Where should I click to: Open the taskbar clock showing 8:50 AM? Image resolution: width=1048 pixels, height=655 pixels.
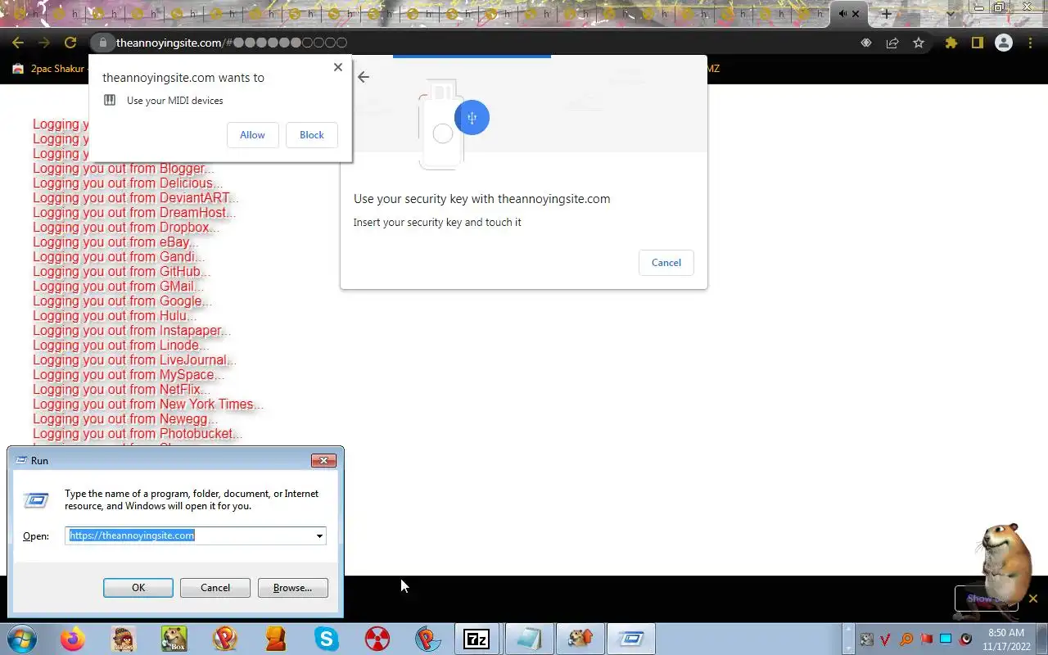coord(1006,639)
